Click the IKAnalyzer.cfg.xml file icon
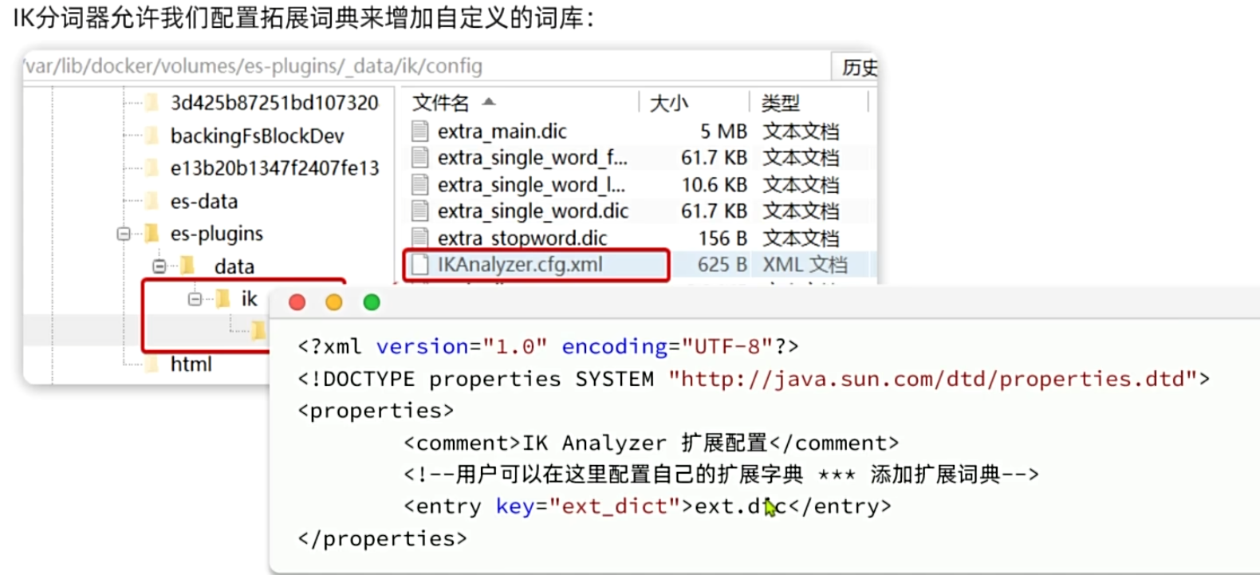Viewport: 1260px width, 575px height. (420, 265)
